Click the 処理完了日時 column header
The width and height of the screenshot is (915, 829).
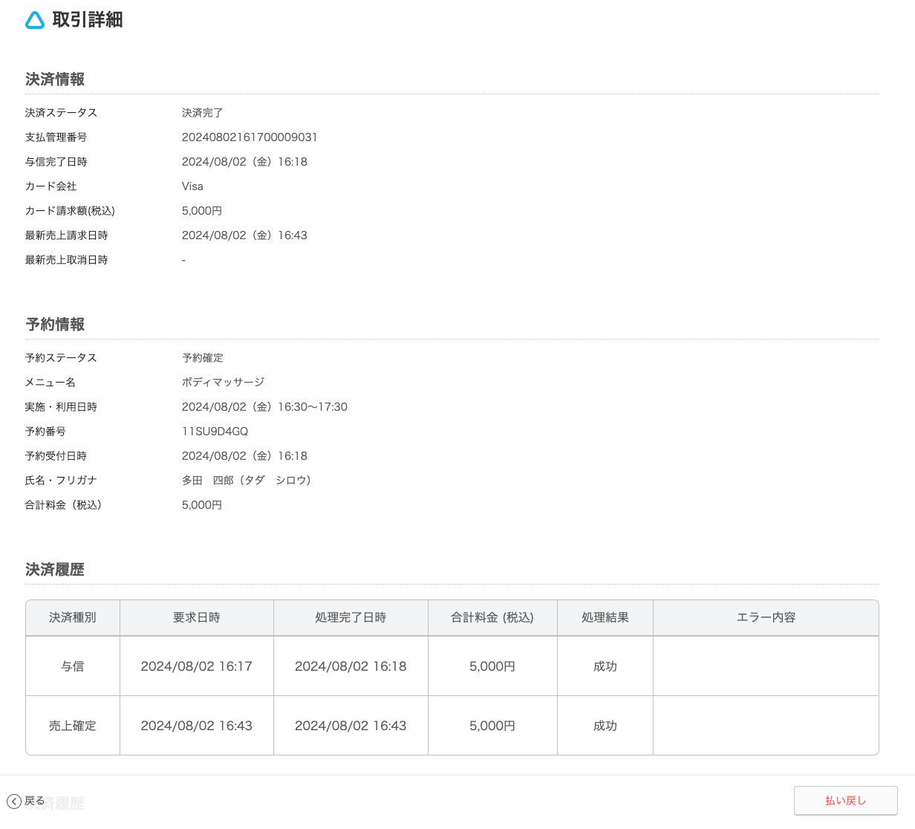(x=351, y=617)
